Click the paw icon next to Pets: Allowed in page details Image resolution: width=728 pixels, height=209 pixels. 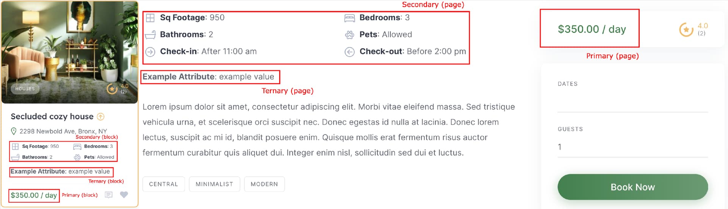coord(349,35)
